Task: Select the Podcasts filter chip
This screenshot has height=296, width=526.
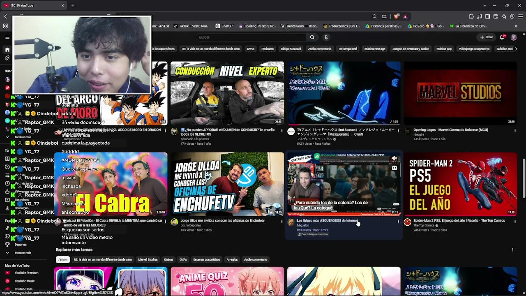Action: (x=268, y=49)
